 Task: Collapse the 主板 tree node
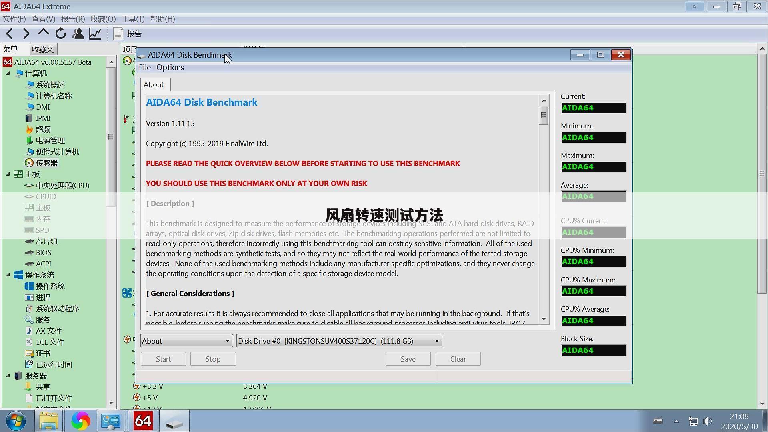pos(8,174)
